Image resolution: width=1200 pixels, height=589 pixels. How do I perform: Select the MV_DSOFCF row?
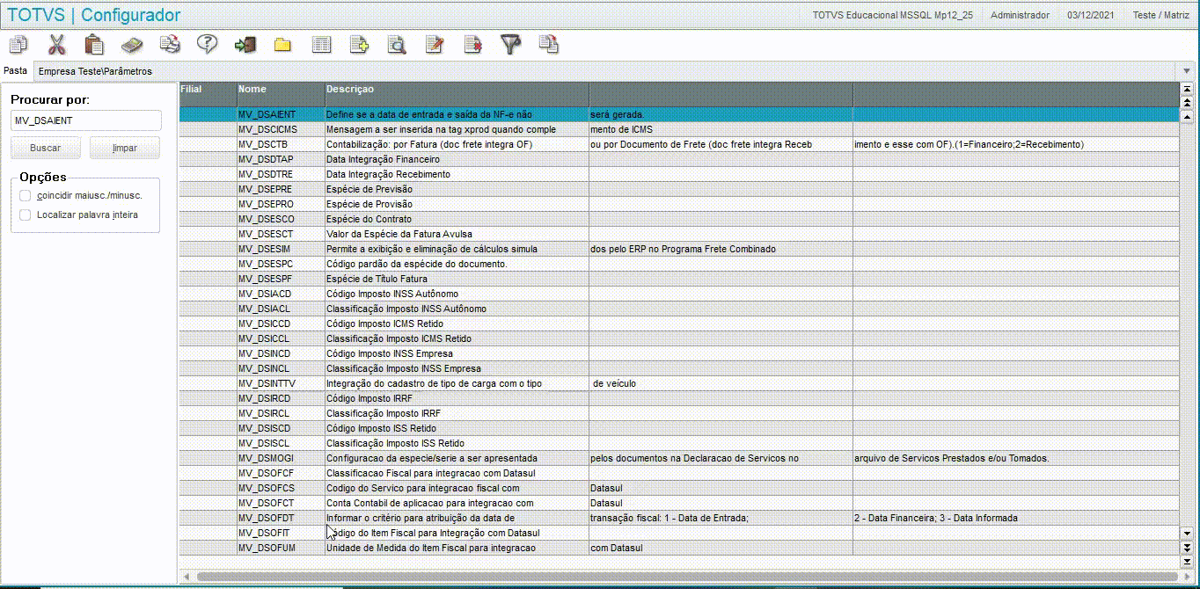click(x=679, y=473)
